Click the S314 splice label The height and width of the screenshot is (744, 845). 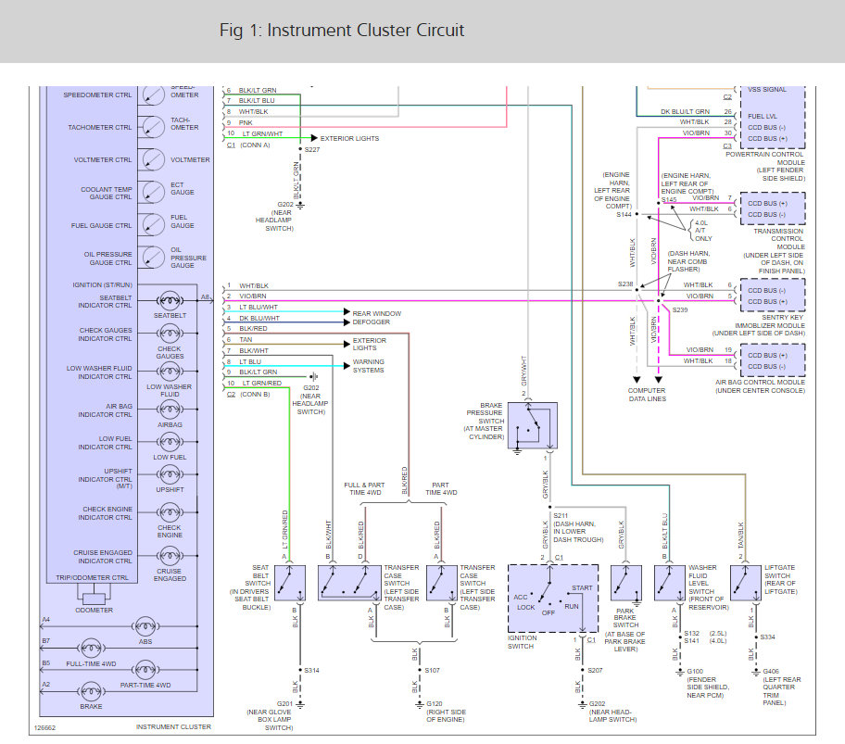pos(312,670)
